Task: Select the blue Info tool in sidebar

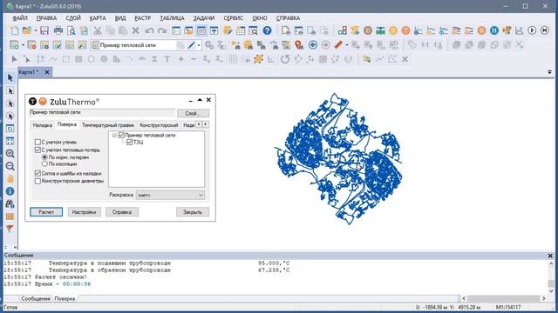Action: coord(10,191)
